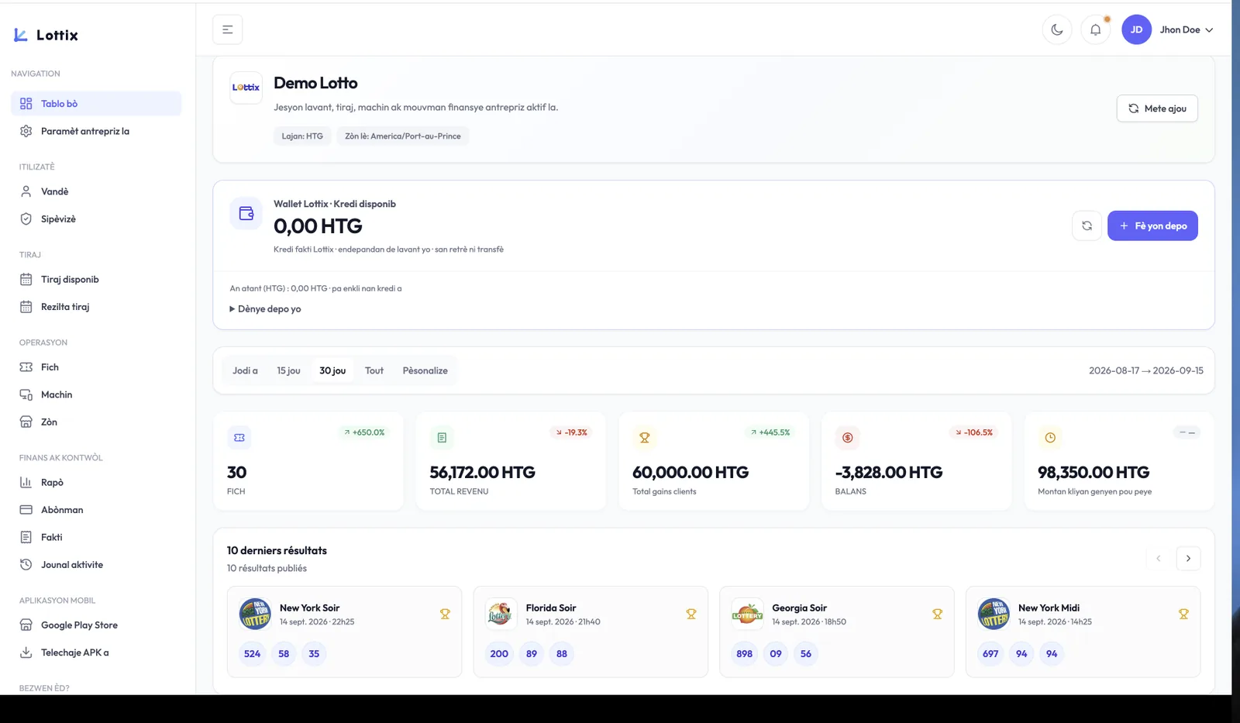Click next results arrow button
The image size is (1240, 723).
[x=1188, y=558]
